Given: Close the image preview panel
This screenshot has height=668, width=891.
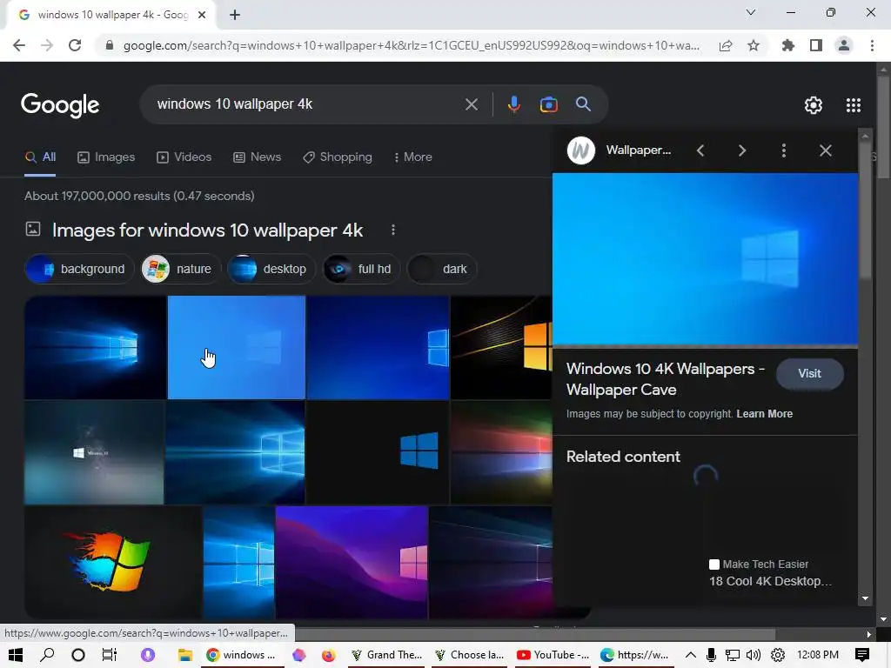Looking at the screenshot, I should [825, 150].
